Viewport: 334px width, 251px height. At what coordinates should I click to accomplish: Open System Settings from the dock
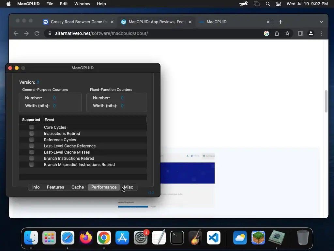141,238
